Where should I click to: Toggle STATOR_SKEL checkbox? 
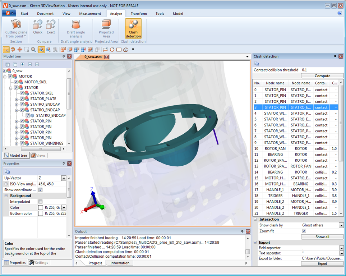tap(22, 93)
